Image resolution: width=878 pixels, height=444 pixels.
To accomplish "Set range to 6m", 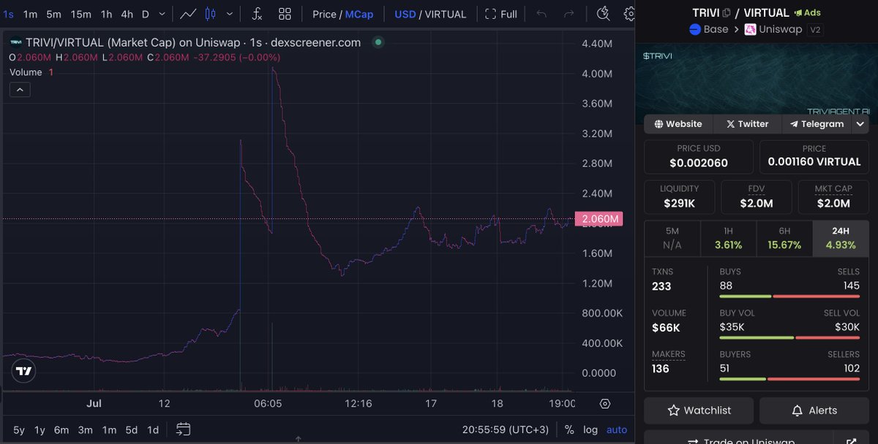I will tap(61, 429).
